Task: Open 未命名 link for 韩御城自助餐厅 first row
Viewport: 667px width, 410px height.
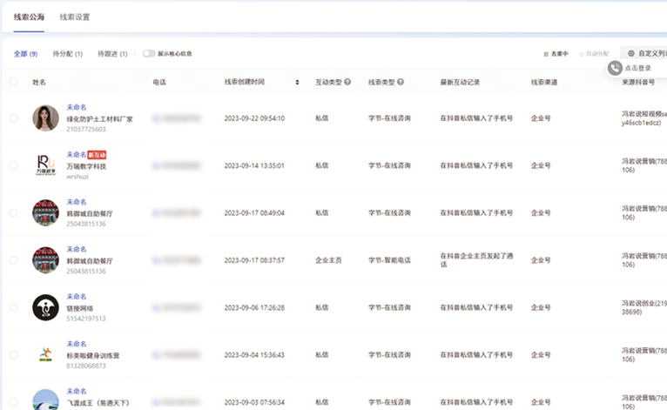Action: (x=77, y=202)
